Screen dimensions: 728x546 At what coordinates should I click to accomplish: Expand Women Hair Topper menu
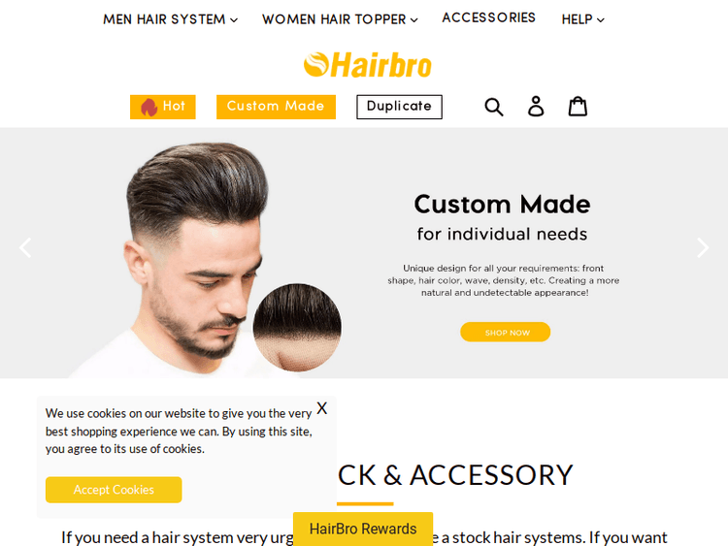340,19
